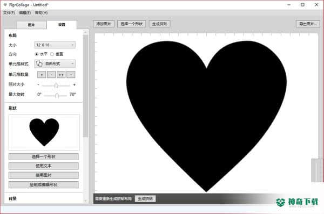Click the double minus cell count button
The image size is (324, 214).
click(x=71, y=75)
